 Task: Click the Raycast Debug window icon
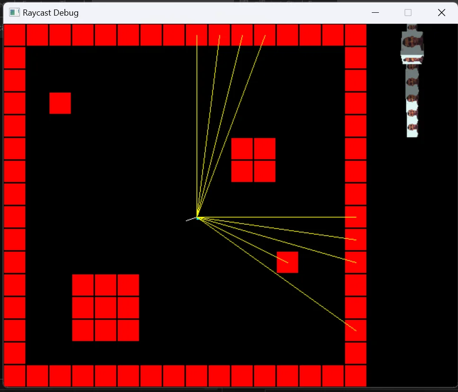pos(14,13)
